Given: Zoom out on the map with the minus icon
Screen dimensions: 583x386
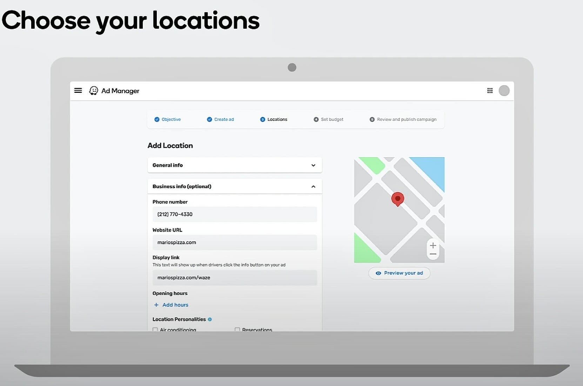Looking at the screenshot, I should (433, 254).
